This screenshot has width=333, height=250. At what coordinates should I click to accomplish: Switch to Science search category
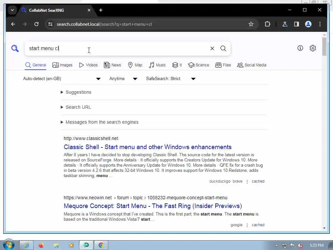coord(198,65)
